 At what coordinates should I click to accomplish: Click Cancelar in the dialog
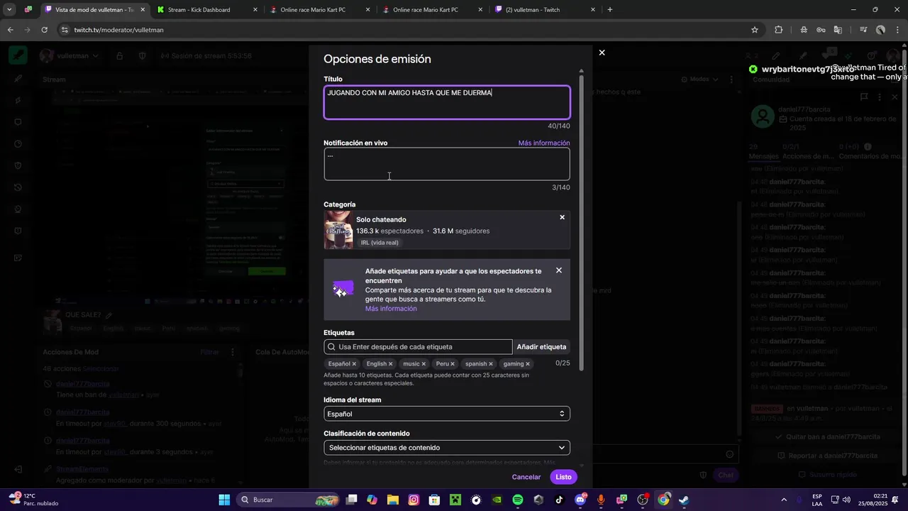(x=526, y=477)
